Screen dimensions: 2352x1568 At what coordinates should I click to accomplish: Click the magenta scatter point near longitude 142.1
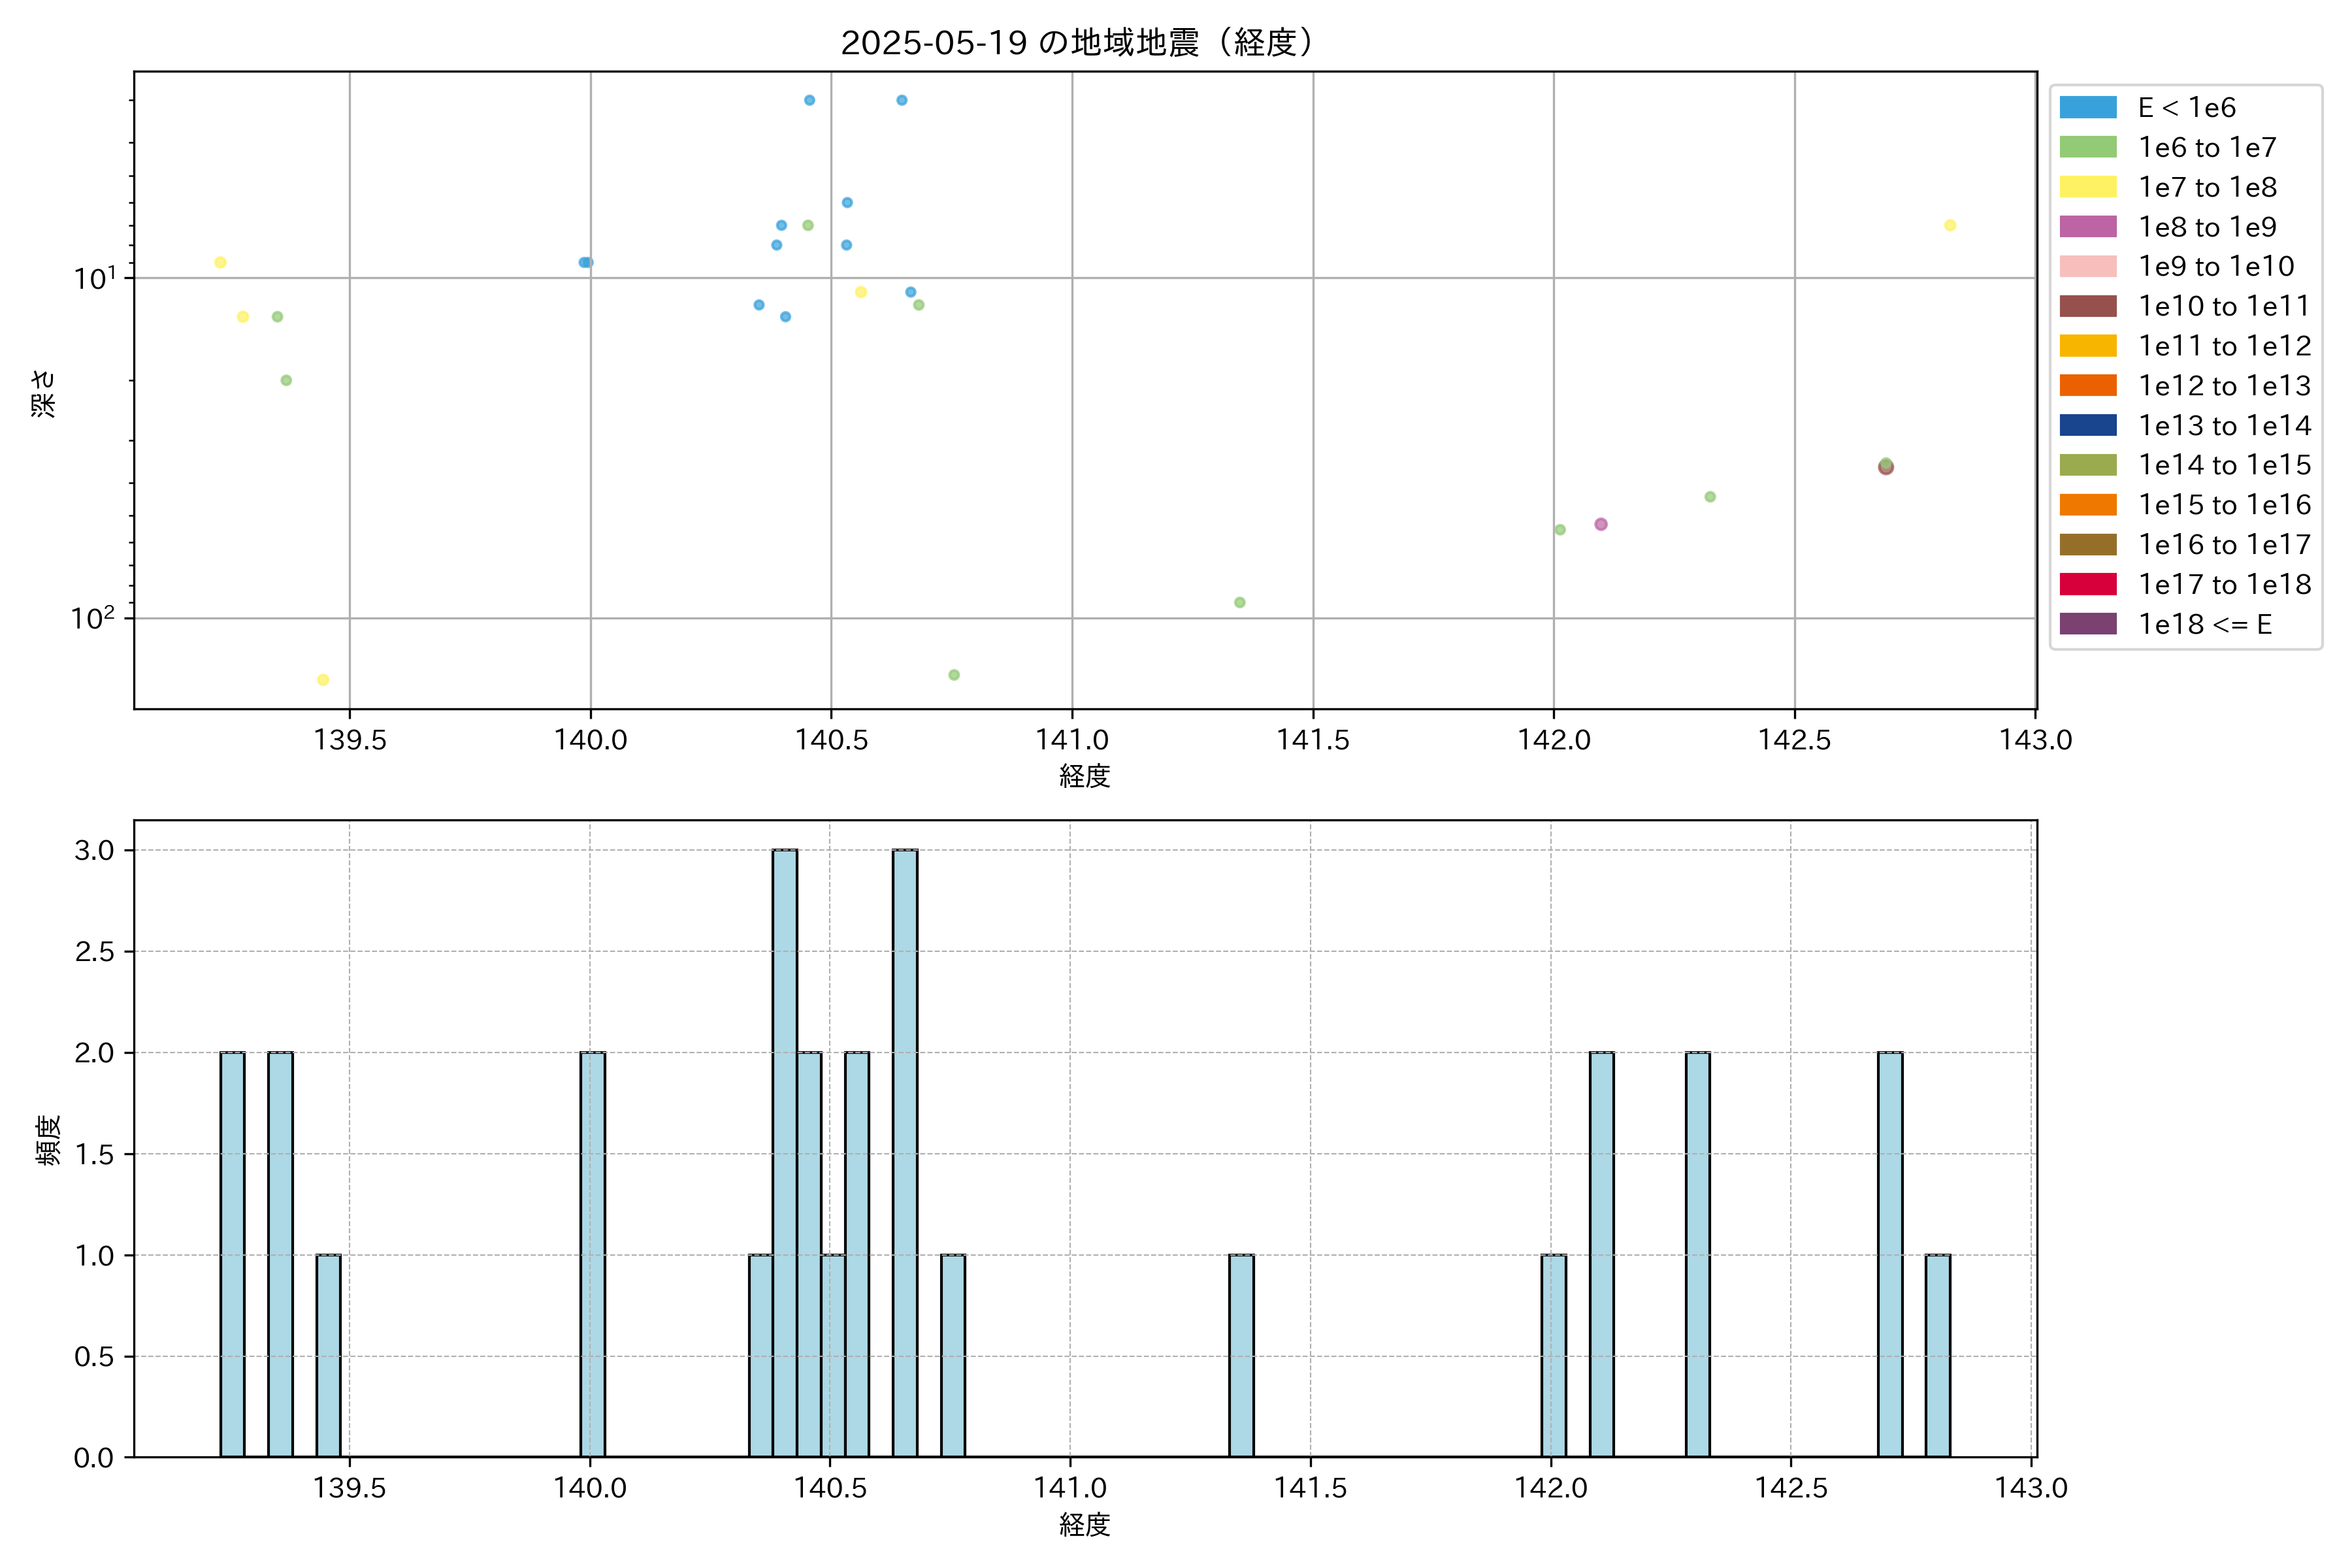pyautogui.click(x=1600, y=524)
